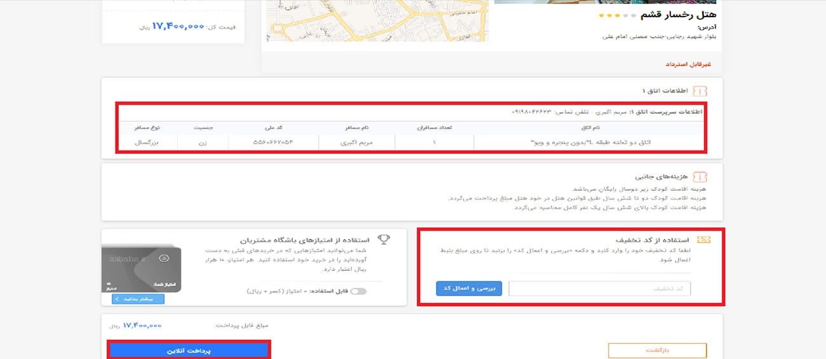Click the passenger name cell مریم اکبری
Screen dimensions: 826x359
click(356, 143)
